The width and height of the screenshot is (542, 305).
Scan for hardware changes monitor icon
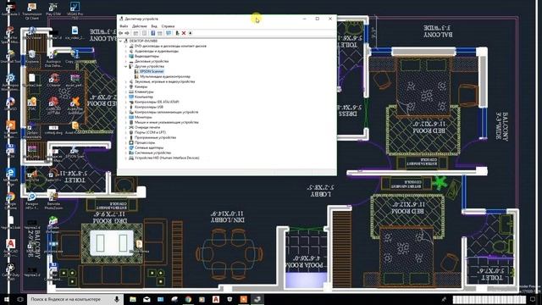click(x=169, y=33)
